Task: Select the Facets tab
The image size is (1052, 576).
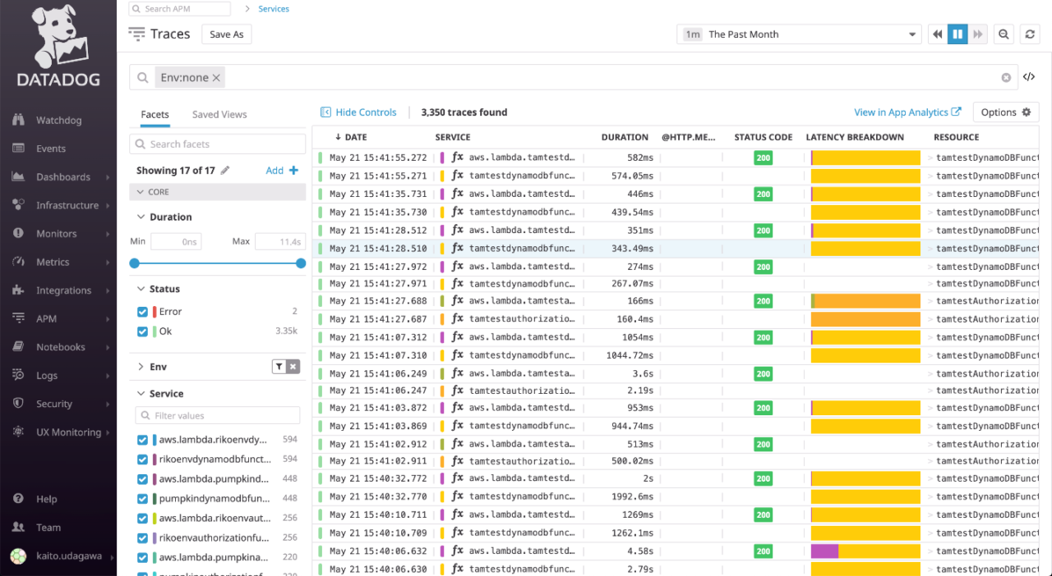Action: pyautogui.click(x=155, y=114)
